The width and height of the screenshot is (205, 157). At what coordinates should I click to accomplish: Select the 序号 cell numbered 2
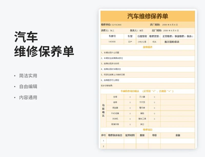(104, 146)
